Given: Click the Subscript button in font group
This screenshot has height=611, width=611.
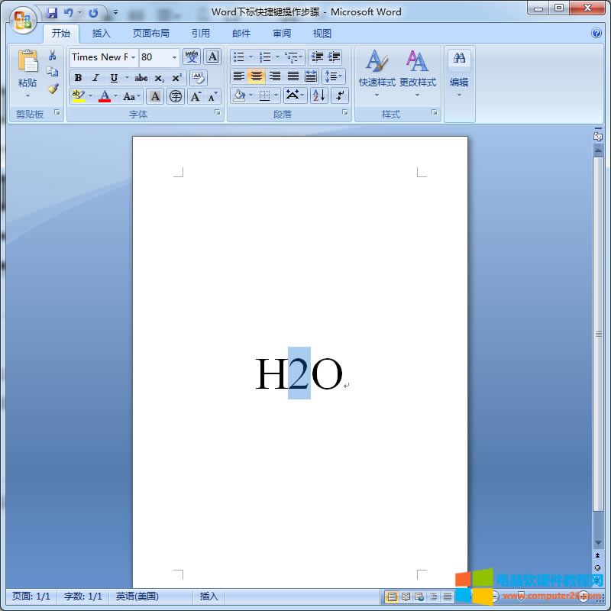Looking at the screenshot, I should click(159, 78).
